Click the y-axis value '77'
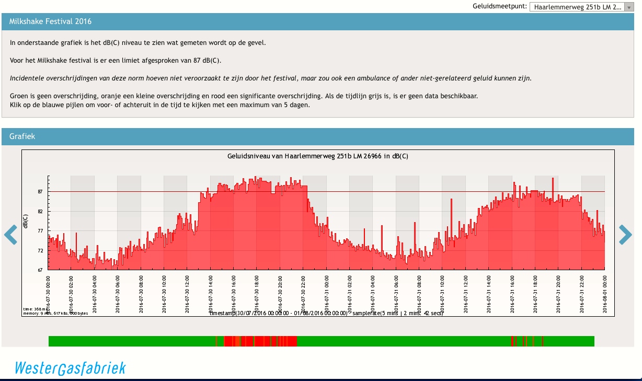Screen dimensions: 642x381 (40, 231)
